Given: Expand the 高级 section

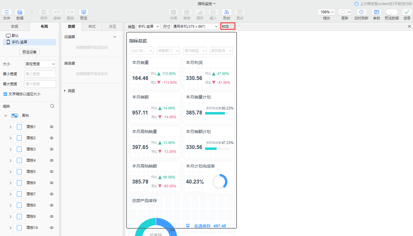Looking at the screenshot, I should pyautogui.click(x=65, y=91).
